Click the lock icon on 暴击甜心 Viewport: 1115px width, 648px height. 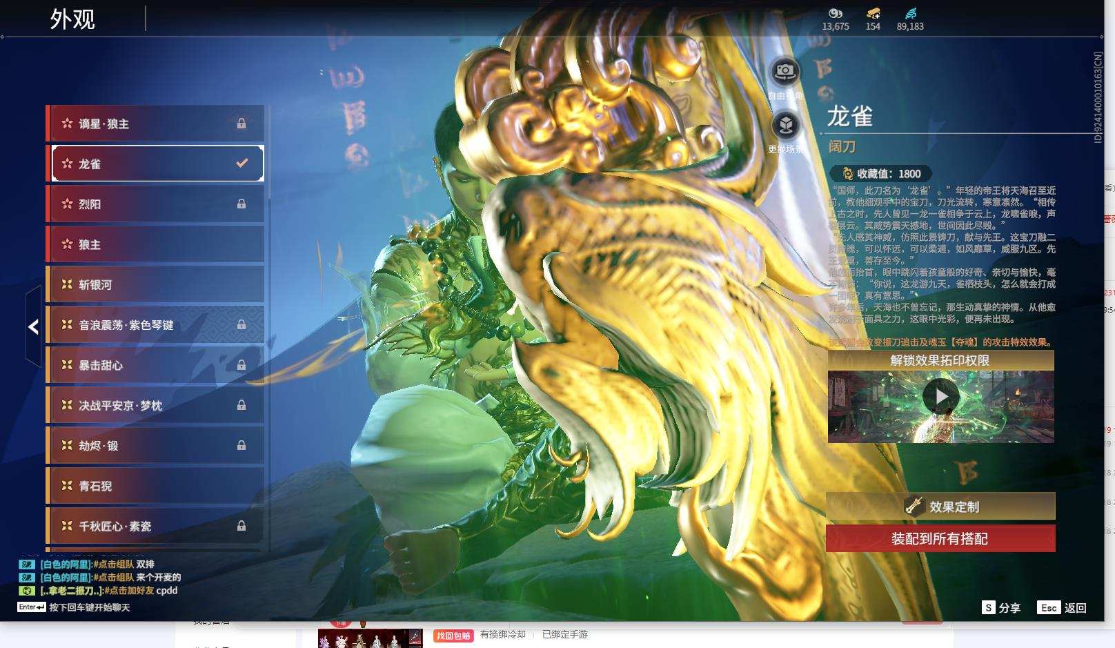[241, 365]
